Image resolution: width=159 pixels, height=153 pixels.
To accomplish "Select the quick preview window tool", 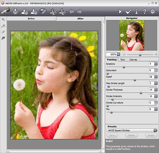I will pos(3,19).
